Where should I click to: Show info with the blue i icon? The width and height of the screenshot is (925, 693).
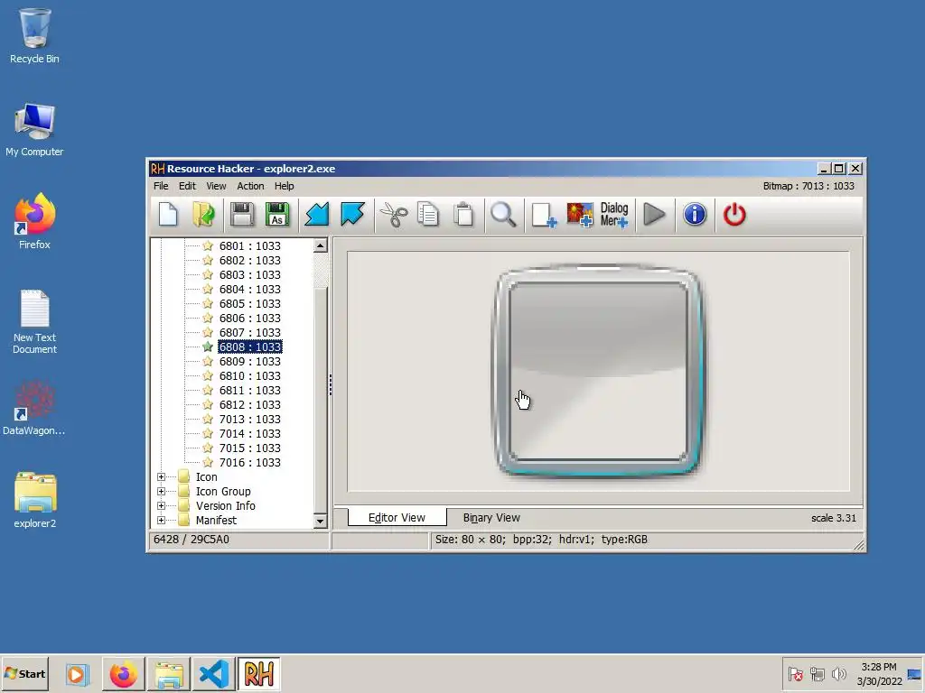click(x=695, y=215)
